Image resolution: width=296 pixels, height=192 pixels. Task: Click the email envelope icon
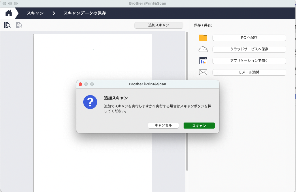(x=203, y=72)
